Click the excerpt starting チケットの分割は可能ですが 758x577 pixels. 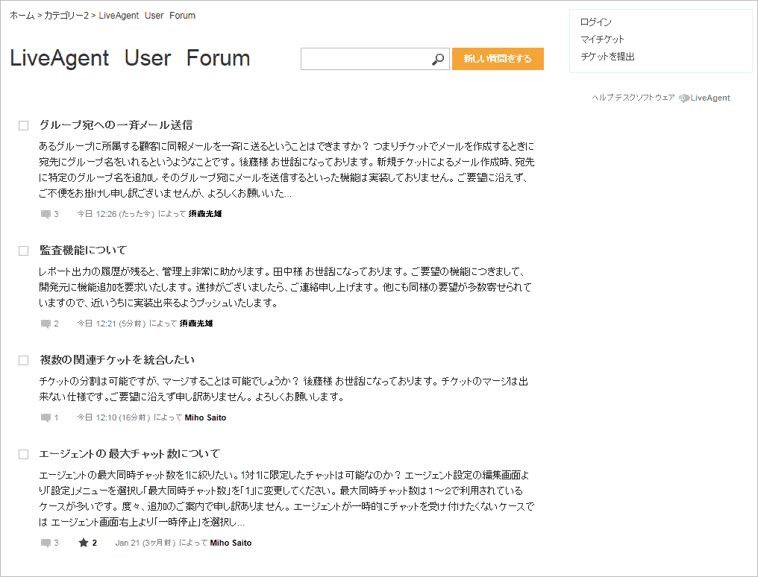[284, 388]
